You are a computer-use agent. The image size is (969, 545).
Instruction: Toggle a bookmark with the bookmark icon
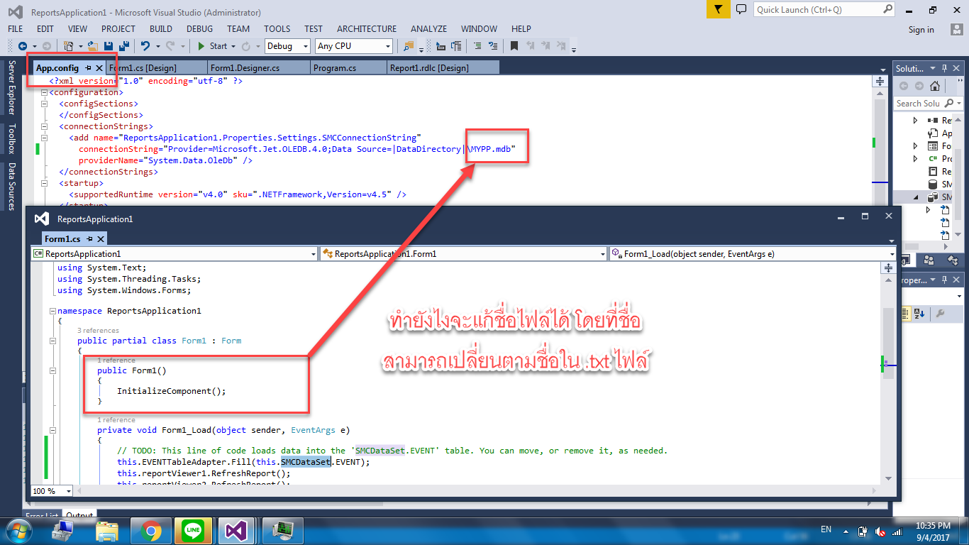click(514, 46)
